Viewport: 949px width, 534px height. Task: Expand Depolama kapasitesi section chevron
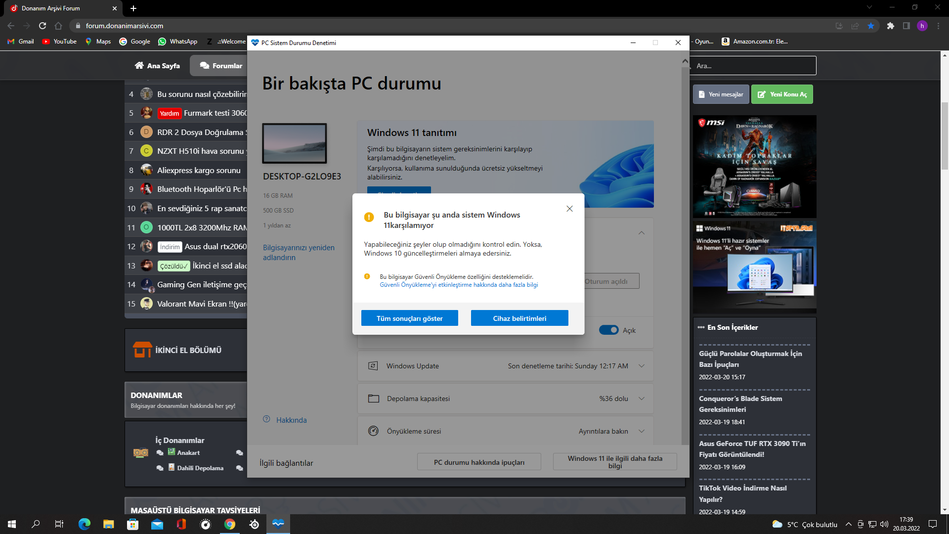(642, 399)
